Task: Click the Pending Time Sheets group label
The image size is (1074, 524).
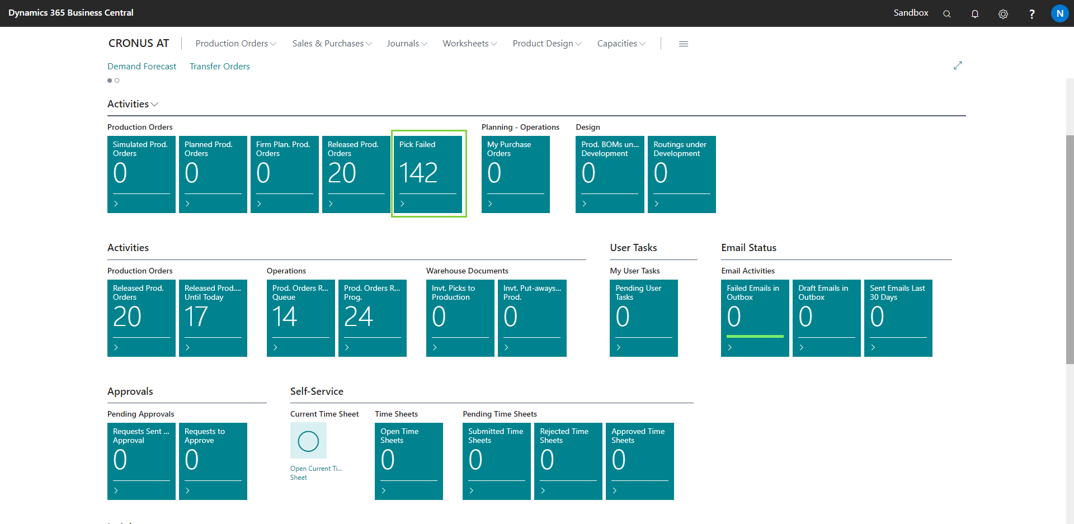Action: [500, 414]
